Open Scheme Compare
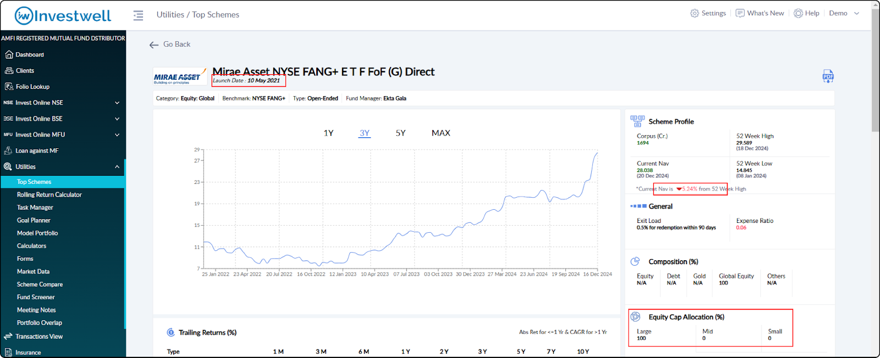880x358 pixels. pyautogui.click(x=40, y=284)
